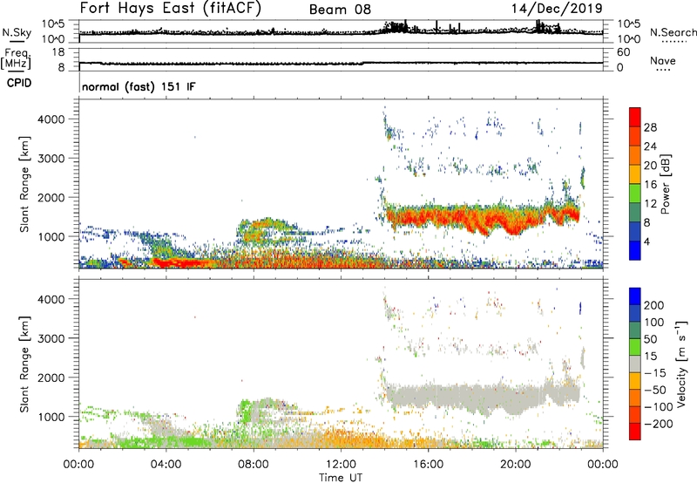Click the '-15' label on the velocity color bar

(x=655, y=373)
